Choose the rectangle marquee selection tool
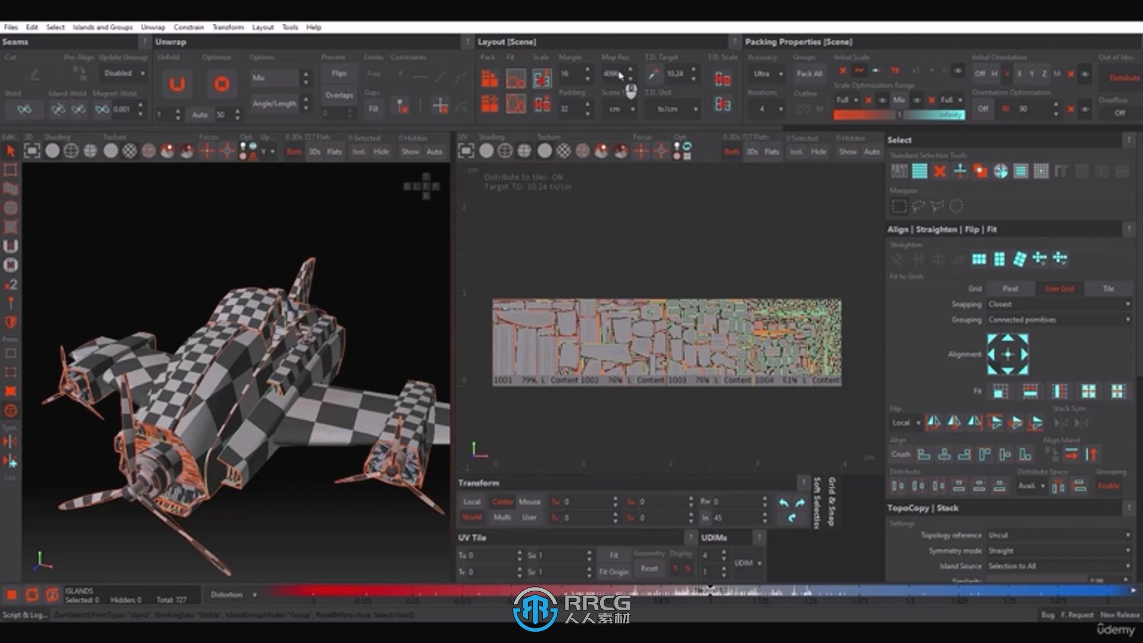Viewport: 1143px width, 643px height. click(x=899, y=207)
